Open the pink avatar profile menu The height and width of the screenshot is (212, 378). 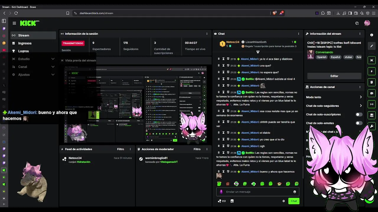367,23
